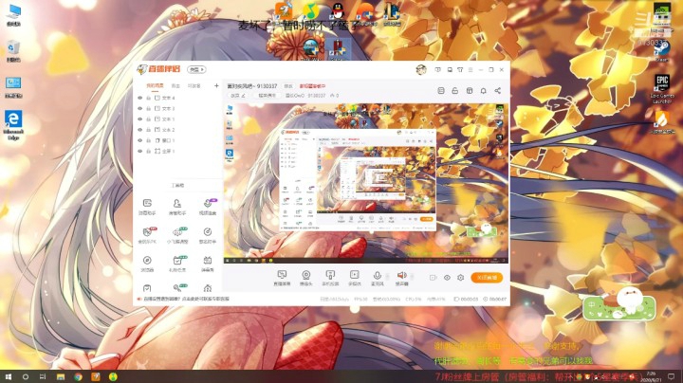683x383 pixels.
Task: Click the Chinese IME floating widget
Action: [x=618, y=304]
